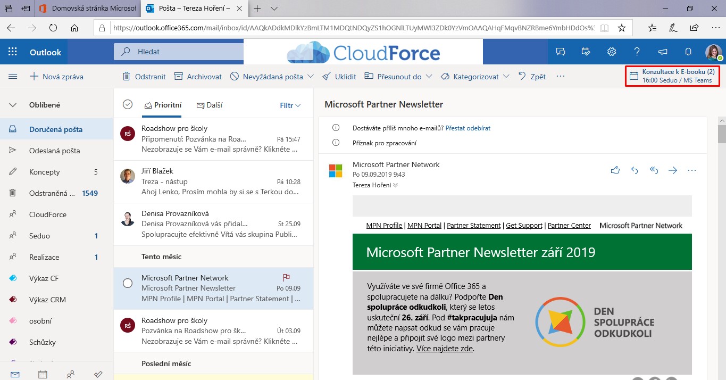726x380 pixels.
Task: Switch to the Další tab
Action: (x=210, y=105)
